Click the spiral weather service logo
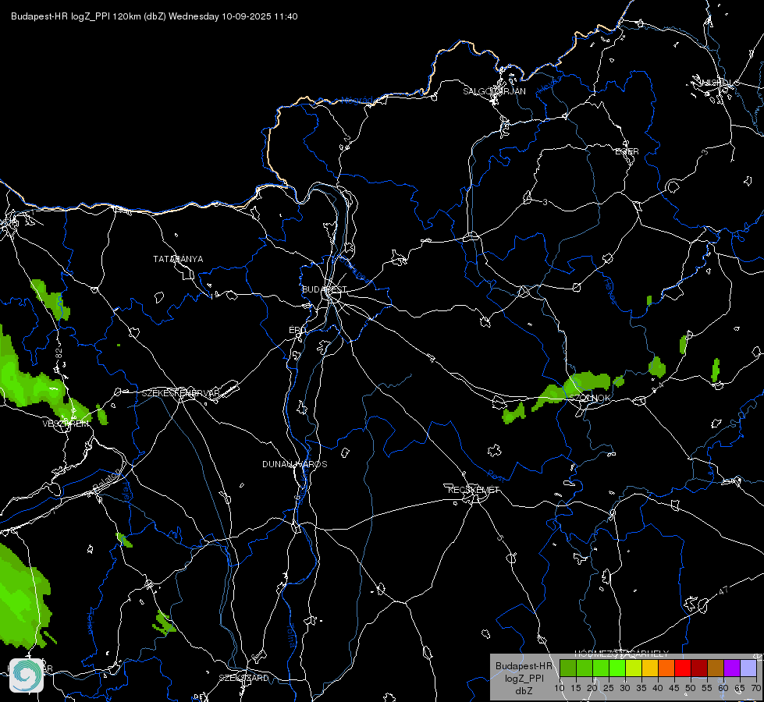This screenshot has width=764, height=702. pos(27,675)
